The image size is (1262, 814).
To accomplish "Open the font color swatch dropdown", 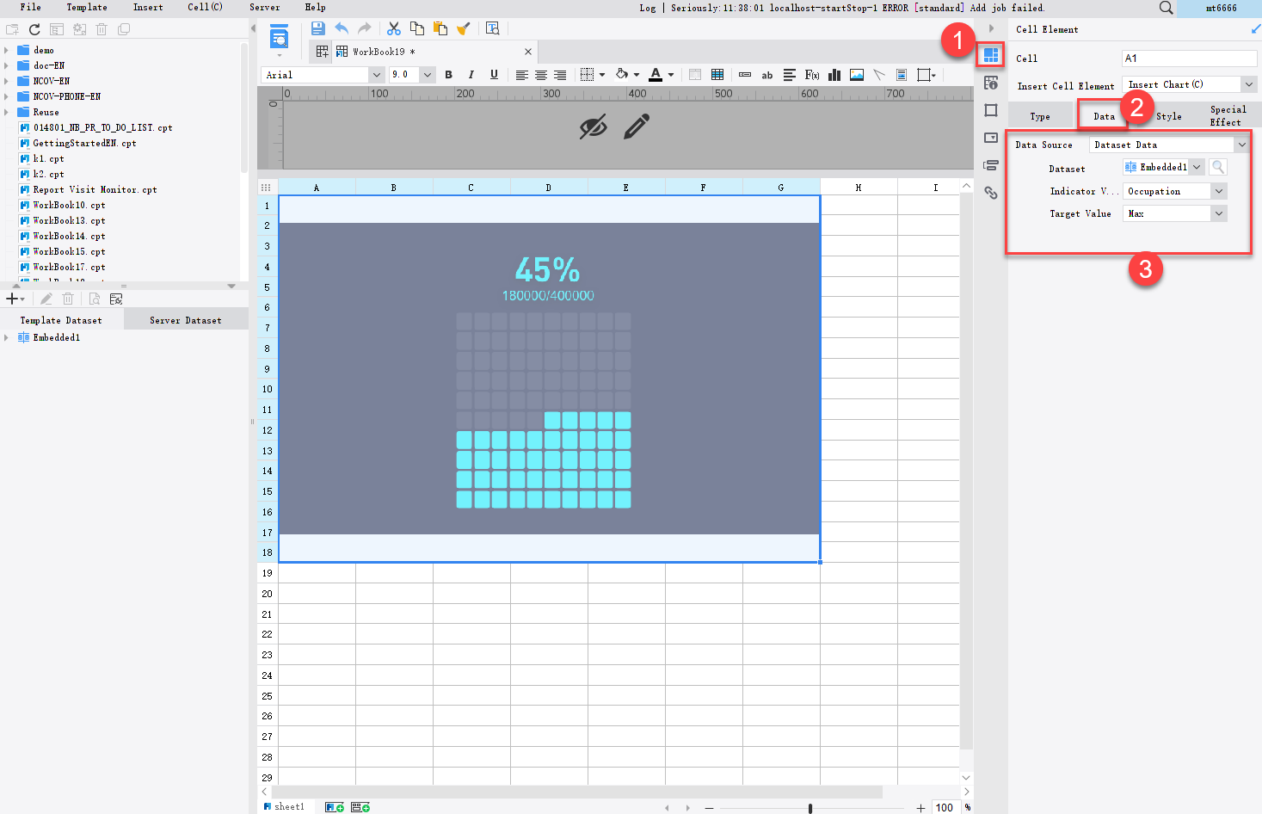I will click(x=670, y=75).
